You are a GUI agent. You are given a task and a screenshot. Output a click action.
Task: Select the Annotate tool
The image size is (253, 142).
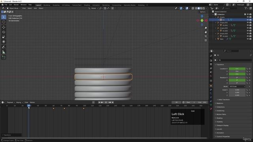pos(4,47)
